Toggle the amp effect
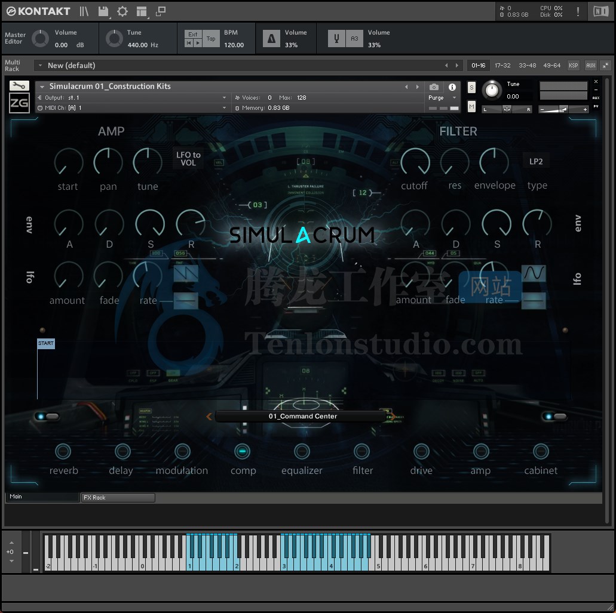Image resolution: width=616 pixels, height=613 pixels. [481, 451]
